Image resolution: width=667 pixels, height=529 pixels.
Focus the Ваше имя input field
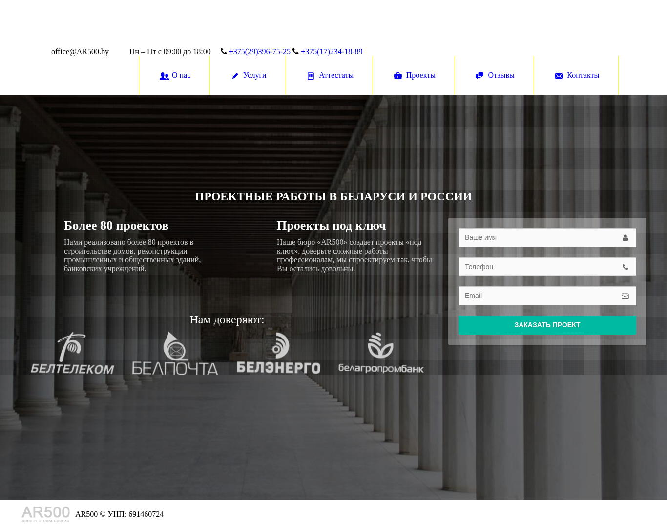pyautogui.click(x=547, y=237)
